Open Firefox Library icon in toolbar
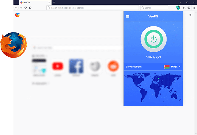Image resolution: width=197 pixels, height=135 pixels. click(184, 8)
